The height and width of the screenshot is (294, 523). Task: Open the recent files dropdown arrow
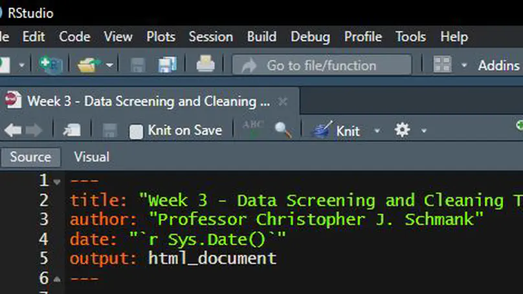coord(110,65)
